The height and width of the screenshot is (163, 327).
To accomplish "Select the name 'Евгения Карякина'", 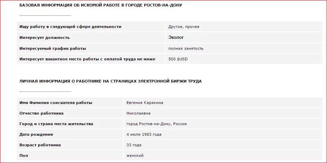I will click(145, 103).
